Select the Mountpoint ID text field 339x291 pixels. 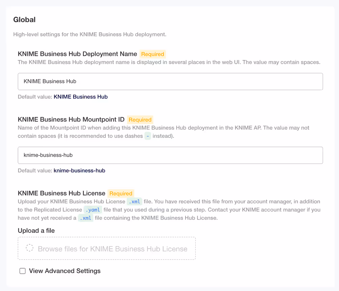(169, 155)
